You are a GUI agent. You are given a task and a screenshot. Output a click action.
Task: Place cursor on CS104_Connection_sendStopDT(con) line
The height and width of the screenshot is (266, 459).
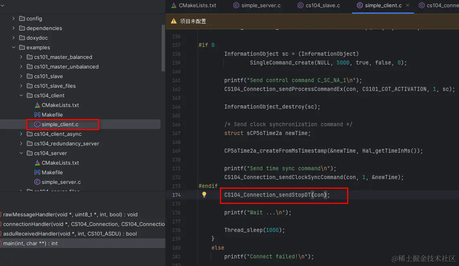click(x=277, y=195)
